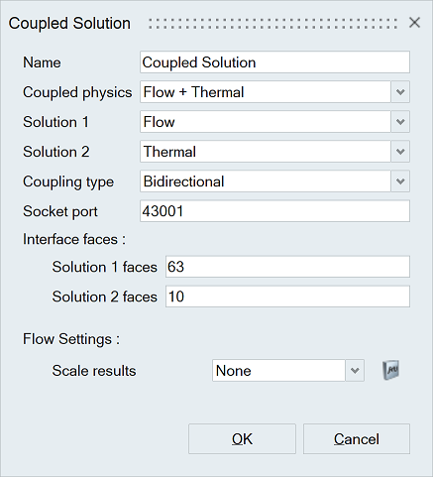
Task: Click the Solution 2 value field showing Thermal
Action: point(266,152)
